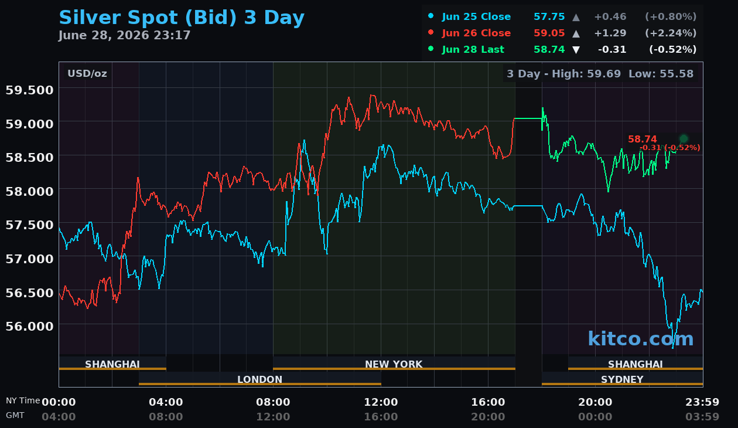Click the (+2.24%) percent change
Screen dimensions: 738x428
671,33
